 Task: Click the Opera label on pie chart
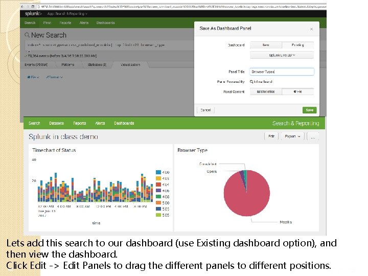pos(212,172)
